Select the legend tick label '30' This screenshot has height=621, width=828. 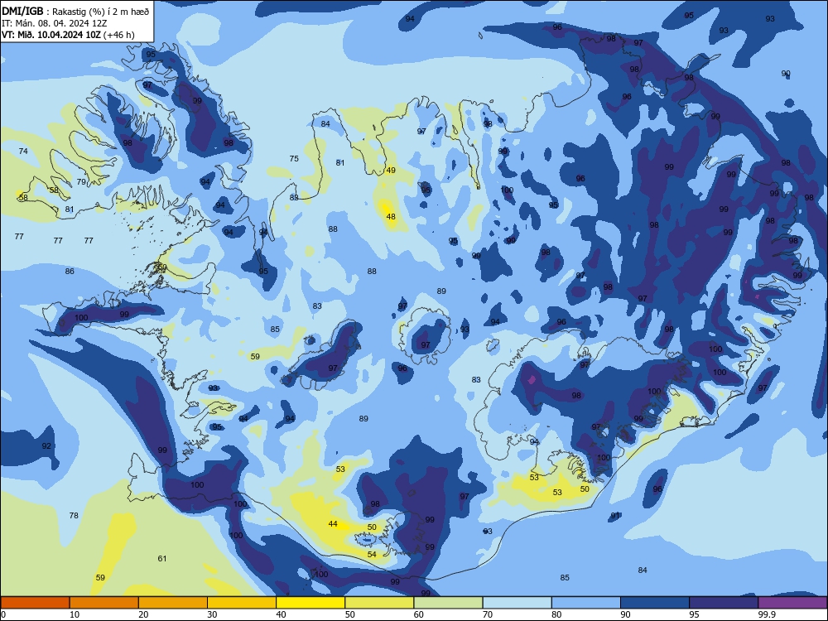(212, 614)
